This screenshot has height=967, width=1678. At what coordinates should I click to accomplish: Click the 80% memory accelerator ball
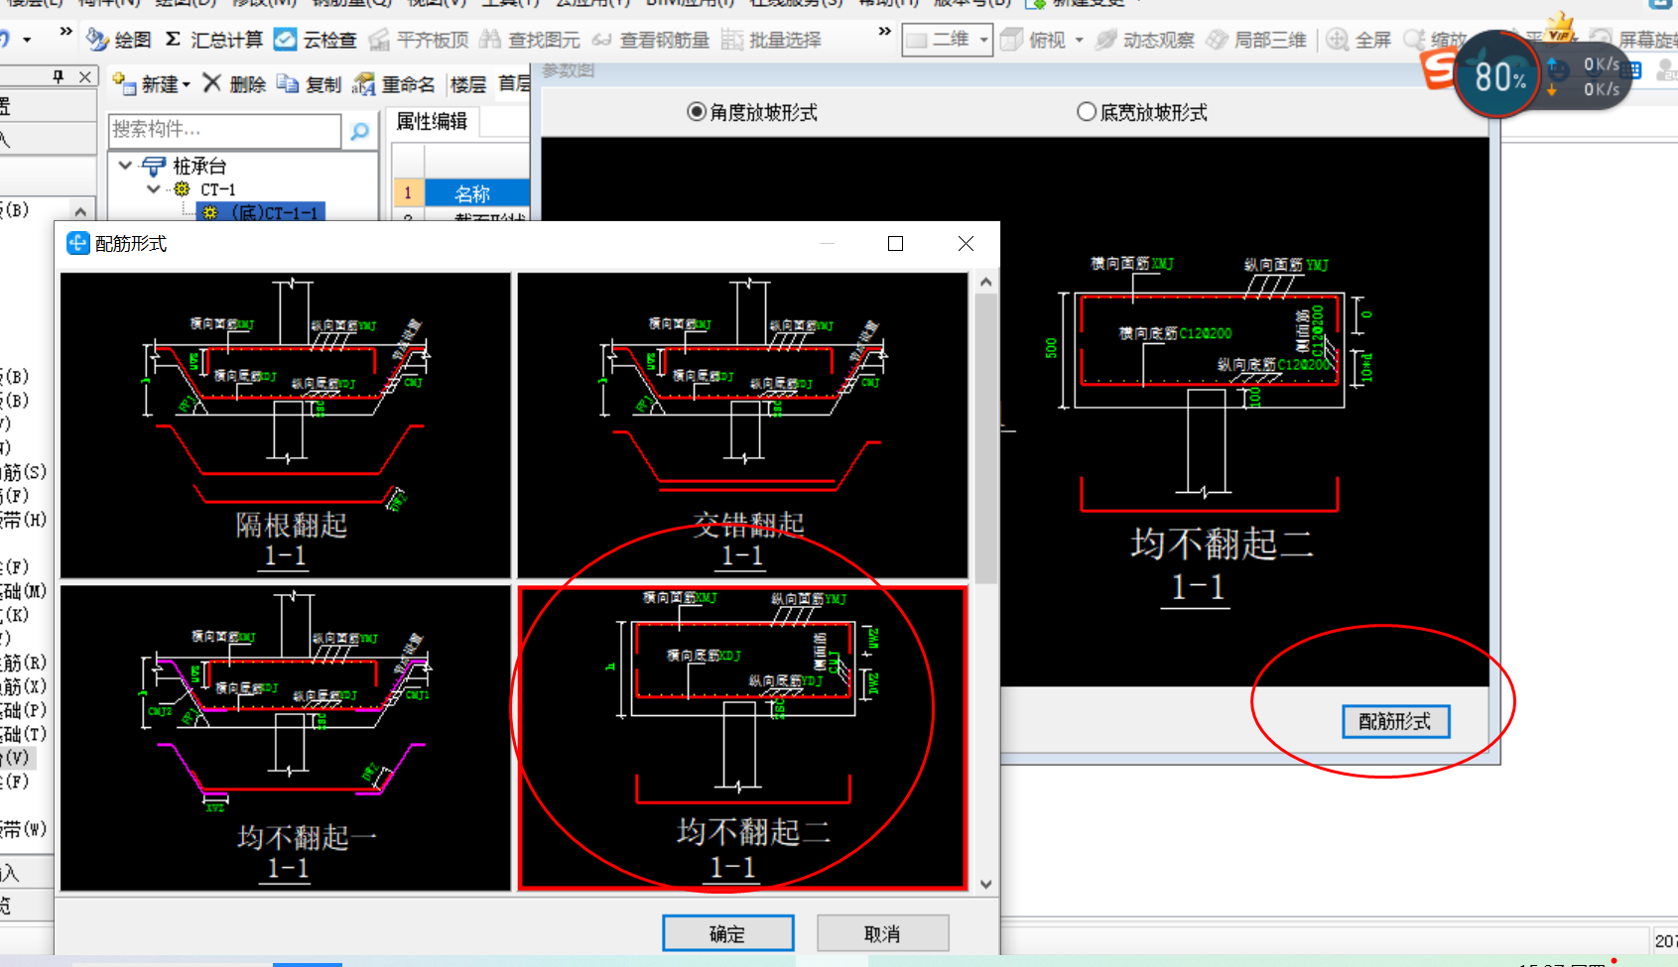pos(1498,75)
